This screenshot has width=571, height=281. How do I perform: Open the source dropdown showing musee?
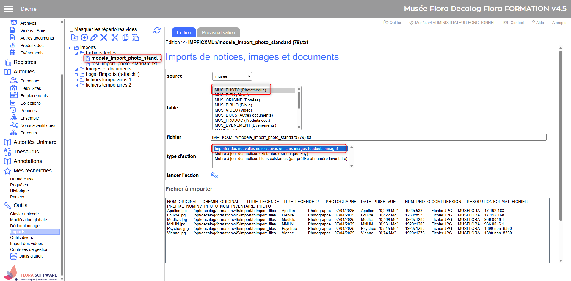tap(232, 76)
